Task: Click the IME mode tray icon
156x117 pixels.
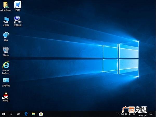Action: (x=134, y=114)
